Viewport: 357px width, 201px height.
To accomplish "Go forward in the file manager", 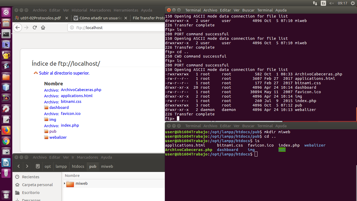I will click(x=27, y=166).
